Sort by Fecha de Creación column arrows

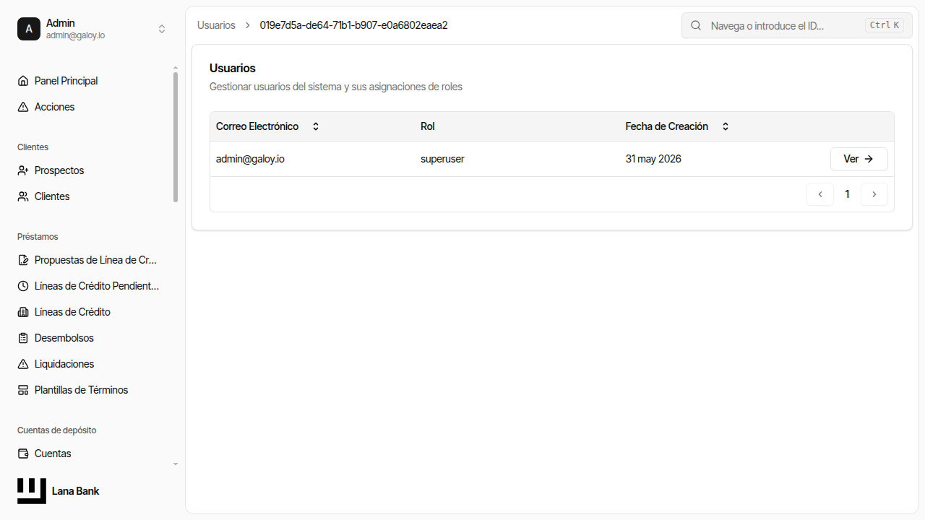pos(726,126)
